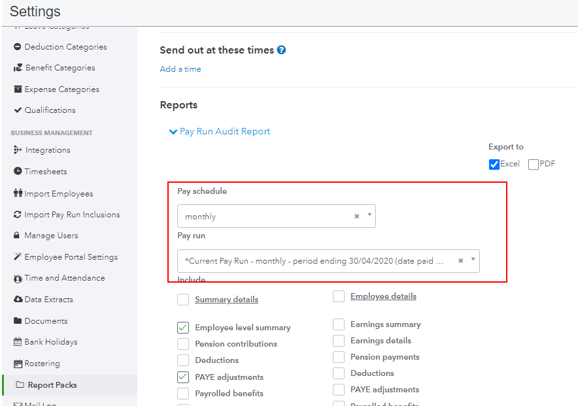Click the Bank Holidays calendar icon
Viewport: 578px width, 406px height.
18,342
